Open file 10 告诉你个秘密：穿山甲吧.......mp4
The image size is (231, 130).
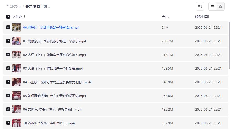49,123
